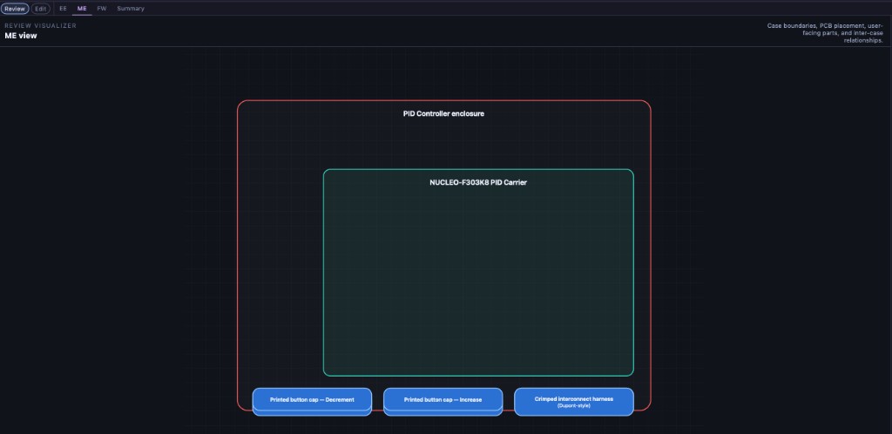Open the FW tab
Screen dimensions: 892x434
[102, 9]
